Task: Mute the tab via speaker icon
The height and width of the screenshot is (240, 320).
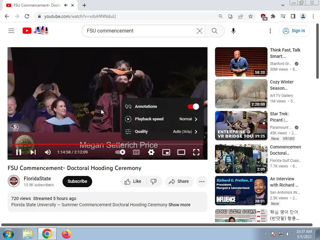Action: (x=66, y=5)
